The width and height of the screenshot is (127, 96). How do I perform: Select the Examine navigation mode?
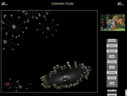coord(112,95)
